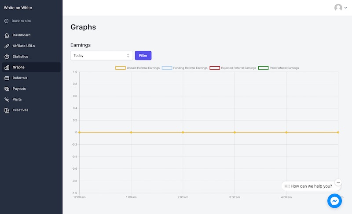The image size is (352, 214).
Task: Click the Dashboard home icon in sidebar
Action: point(7,35)
